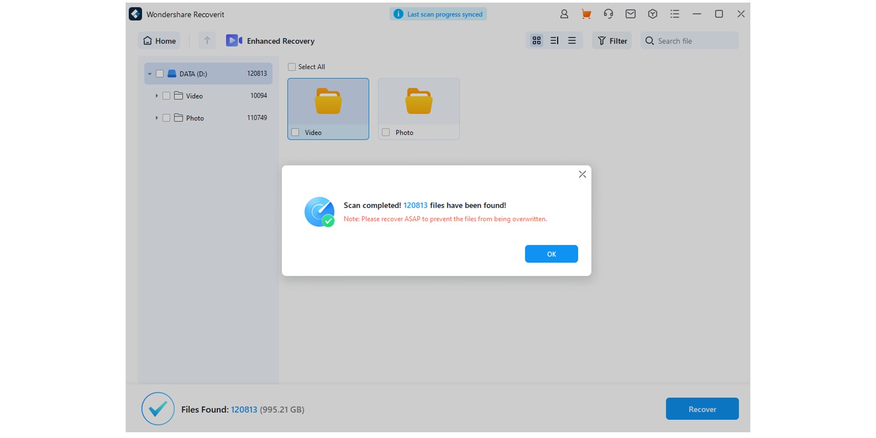Click the blue checkmark status icon
876x438 pixels.
[x=158, y=409]
